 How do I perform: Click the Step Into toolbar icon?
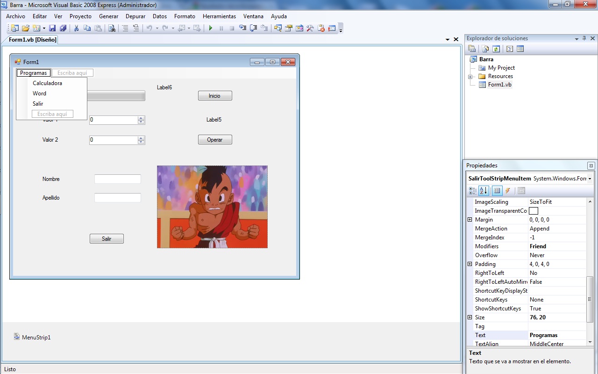[x=242, y=28]
